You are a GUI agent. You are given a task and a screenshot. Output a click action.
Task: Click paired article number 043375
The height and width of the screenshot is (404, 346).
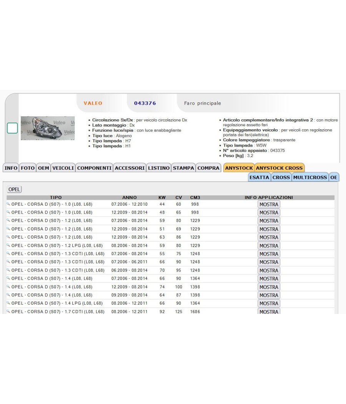click(278, 150)
